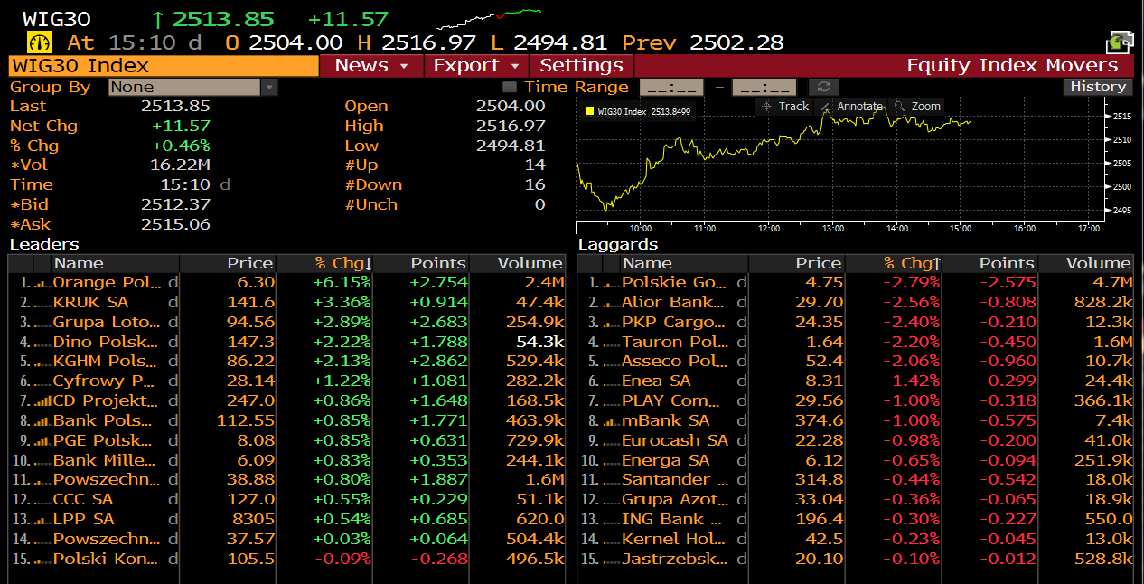Click the yellow gauge icon beside At 15:10
Viewport: 1144px width, 584px height.
tap(40, 42)
